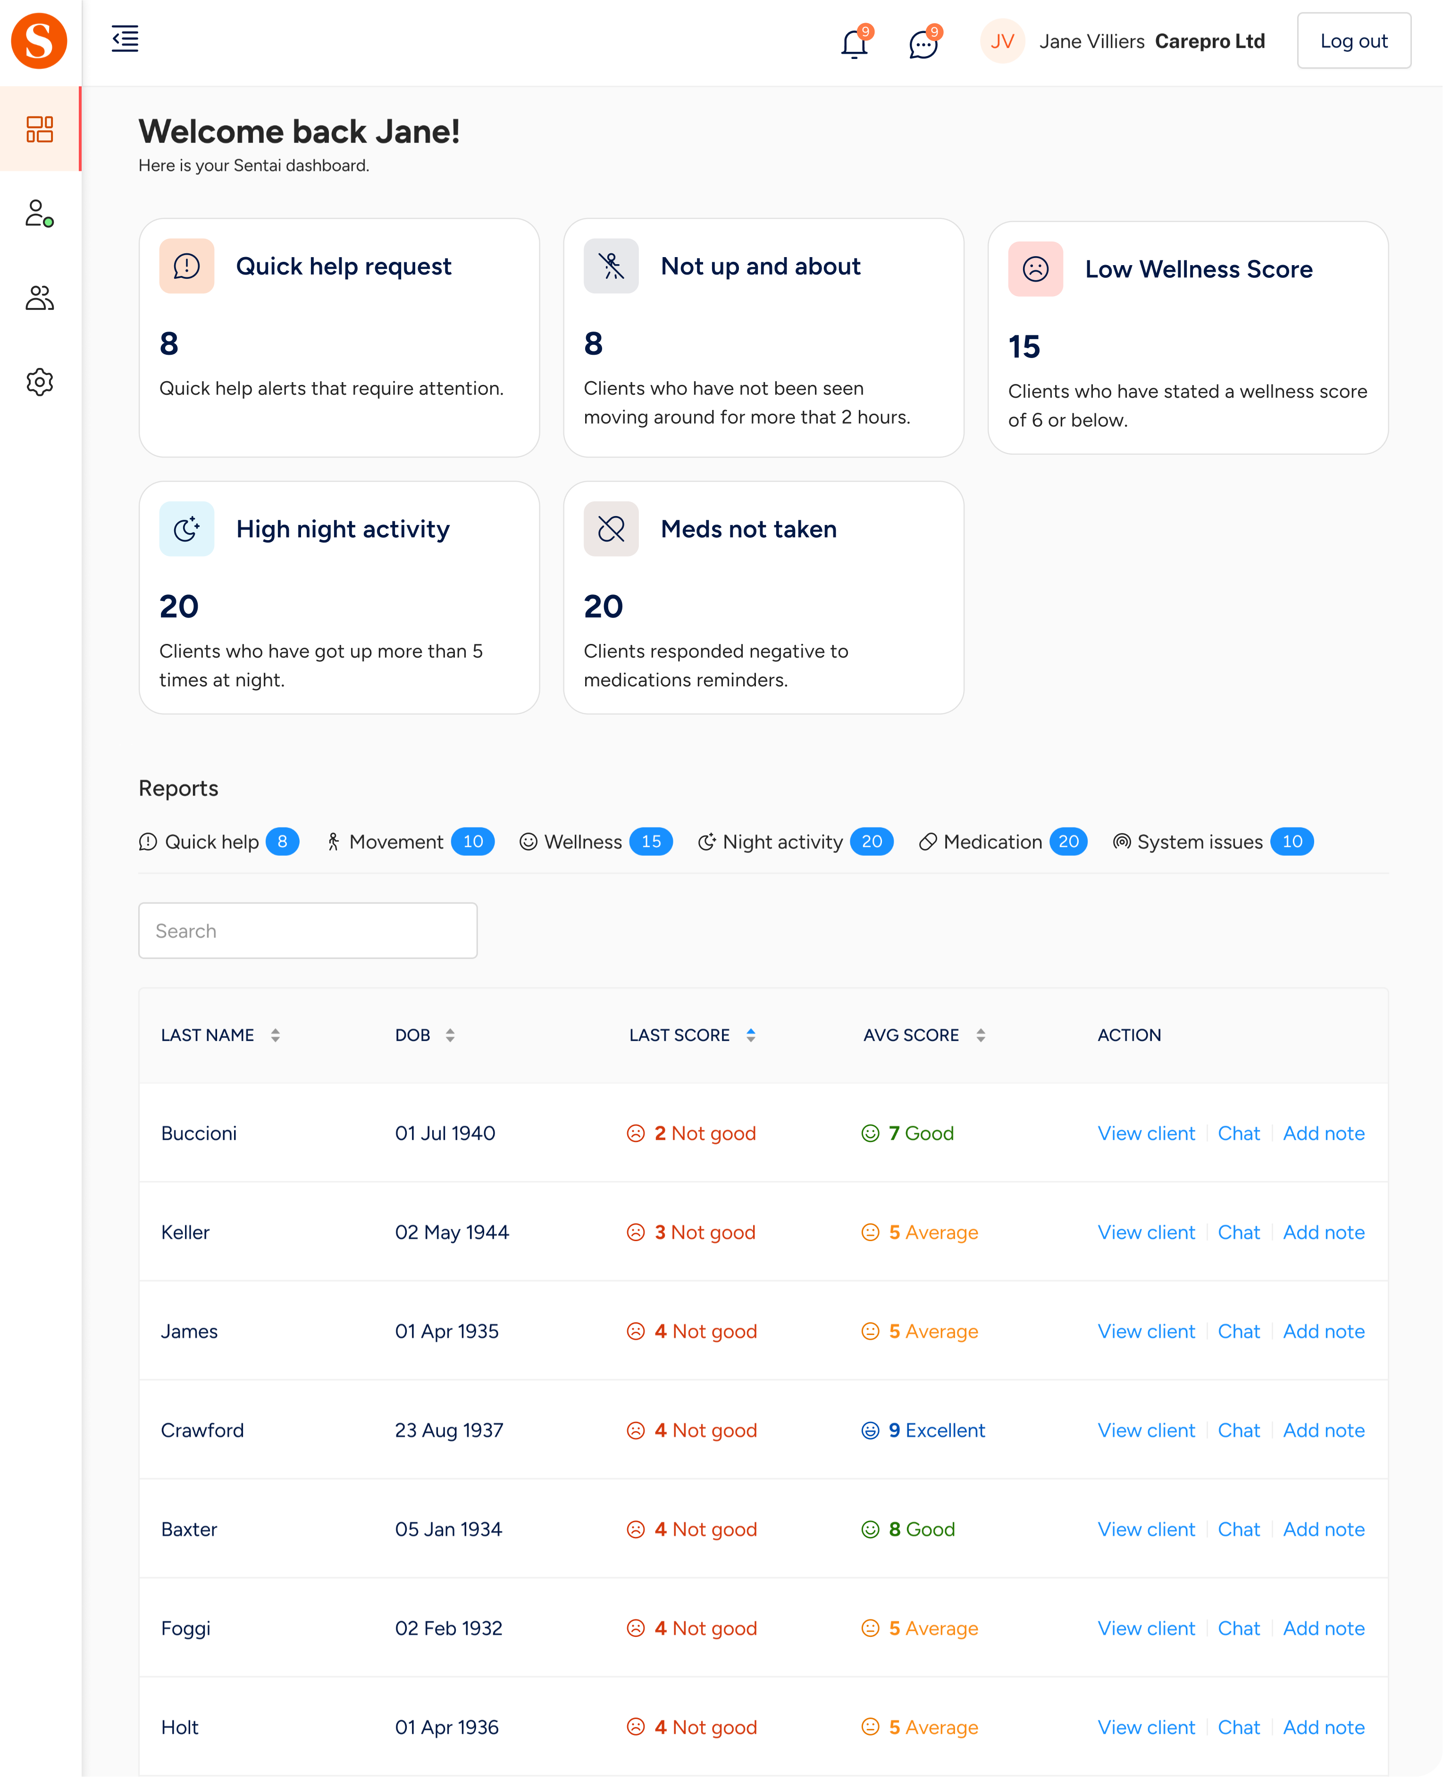Open the online client sidebar icon
Image resolution: width=1443 pixels, height=1777 pixels.
[39, 214]
